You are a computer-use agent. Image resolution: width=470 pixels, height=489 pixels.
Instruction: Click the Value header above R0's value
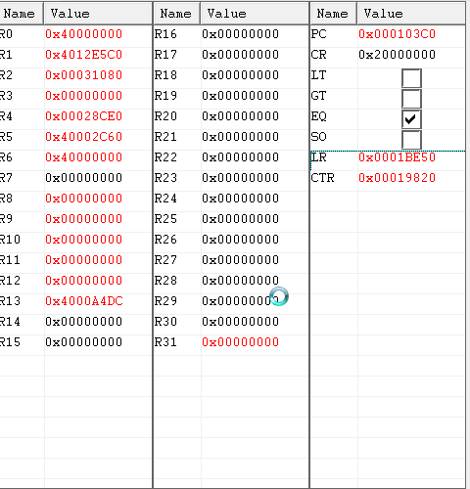(x=98, y=14)
